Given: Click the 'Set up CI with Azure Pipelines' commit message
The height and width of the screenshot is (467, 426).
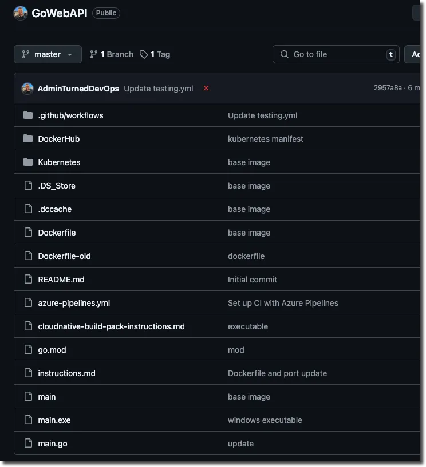Looking at the screenshot, I should (x=283, y=303).
